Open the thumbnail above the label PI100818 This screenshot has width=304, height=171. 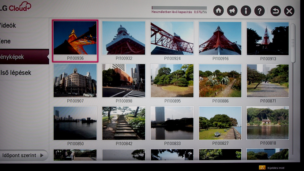click(x=268, y=123)
